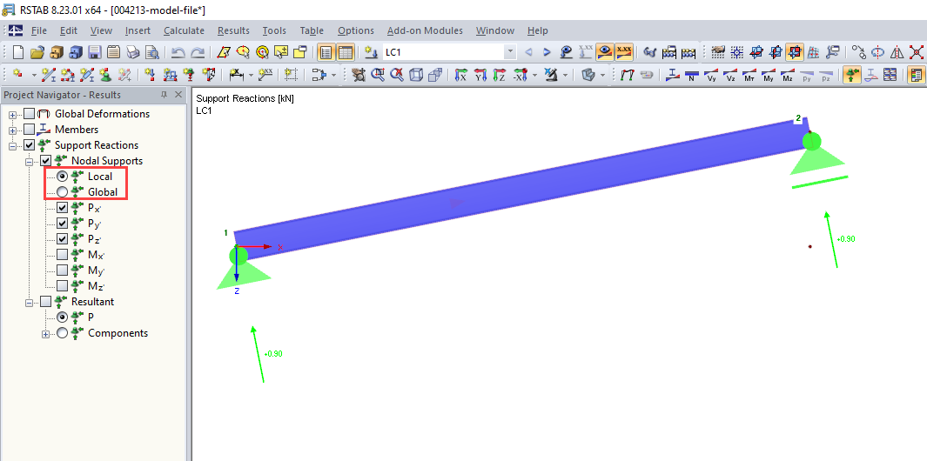Show normal force N diagram
Screen dimensions: 927x461
(690, 75)
